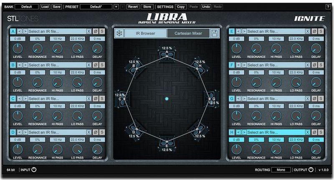Open slot G Select an IR file field

[x=276, y=99]
